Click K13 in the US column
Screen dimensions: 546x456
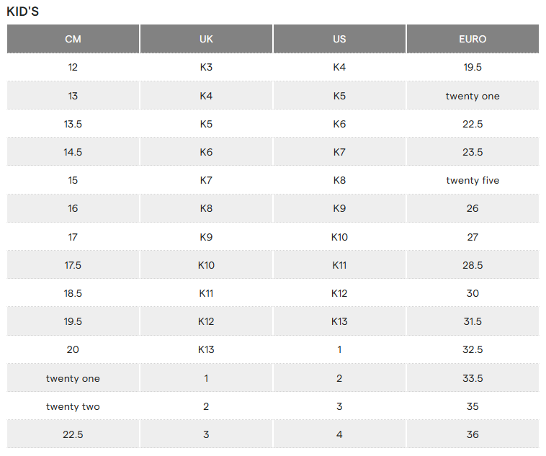339,321
